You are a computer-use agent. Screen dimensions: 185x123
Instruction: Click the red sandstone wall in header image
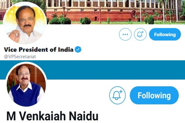106,16
